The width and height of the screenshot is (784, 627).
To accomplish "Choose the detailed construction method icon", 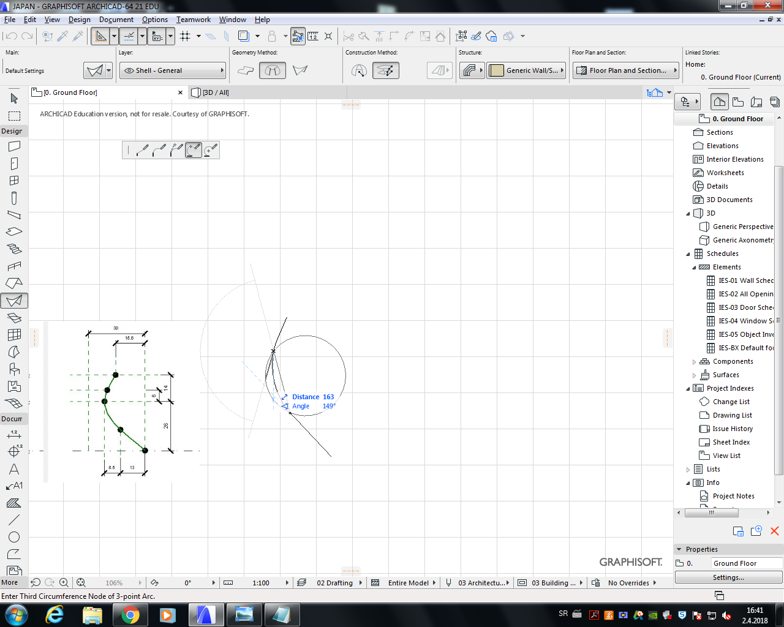I will tap(386, 70).
